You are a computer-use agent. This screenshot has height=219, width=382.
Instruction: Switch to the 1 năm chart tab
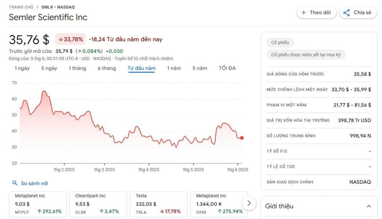[x=174, y=68]
